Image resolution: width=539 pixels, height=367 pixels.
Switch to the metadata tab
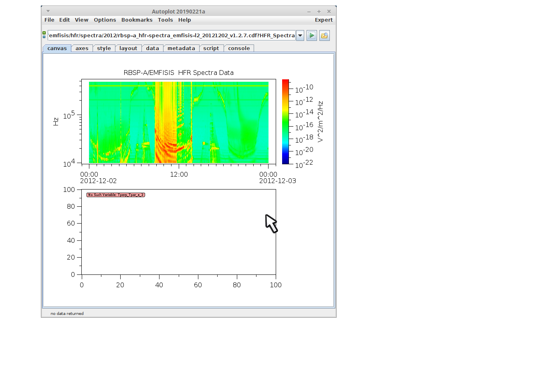click(x=181, y=48)
